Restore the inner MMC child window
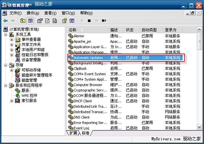 [193, 13]
